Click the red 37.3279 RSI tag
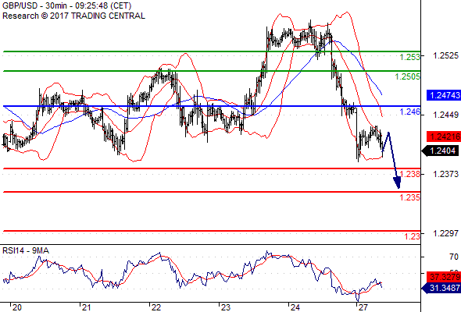 tap(444, 277)
